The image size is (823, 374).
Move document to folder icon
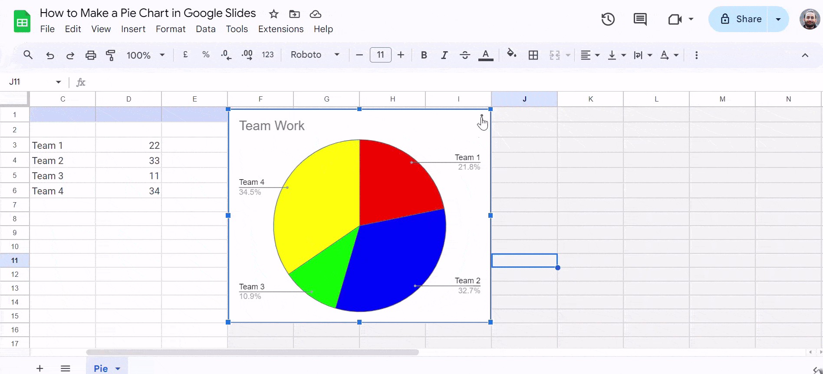(x=294, y=14)
